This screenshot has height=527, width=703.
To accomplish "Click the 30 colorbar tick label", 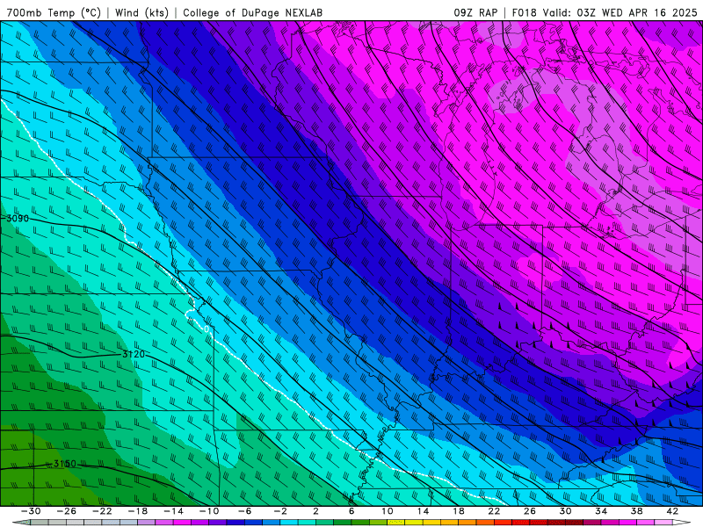I will coord(565,511).
